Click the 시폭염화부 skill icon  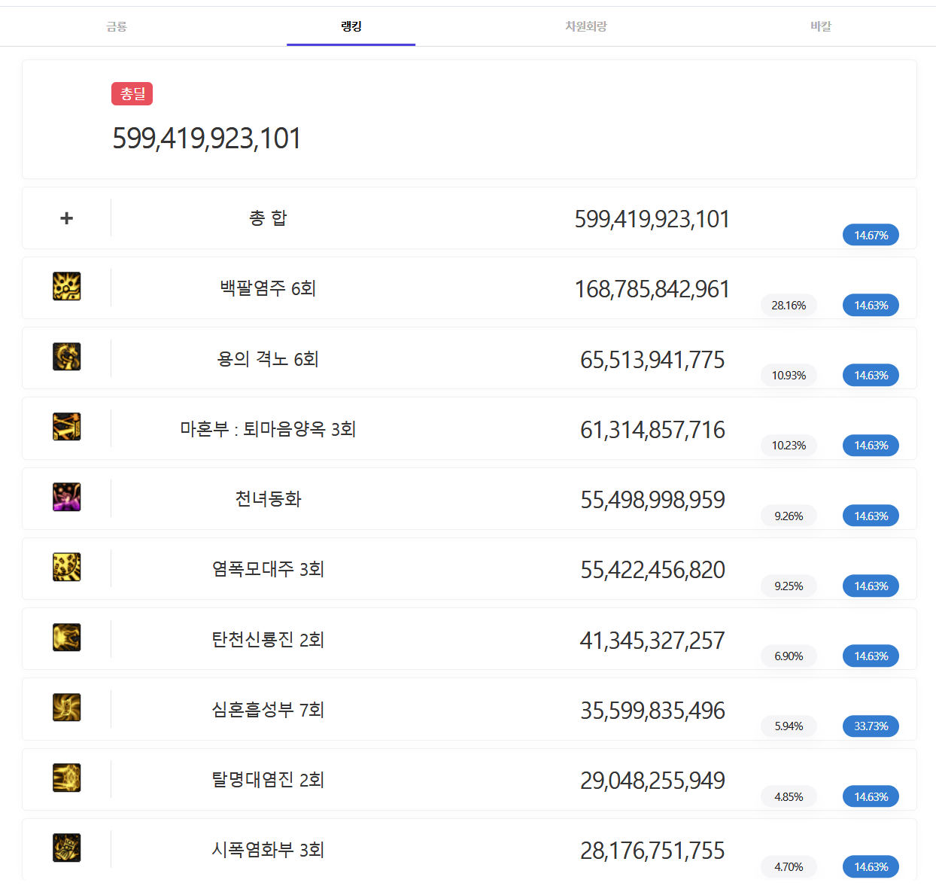point(67,848)
